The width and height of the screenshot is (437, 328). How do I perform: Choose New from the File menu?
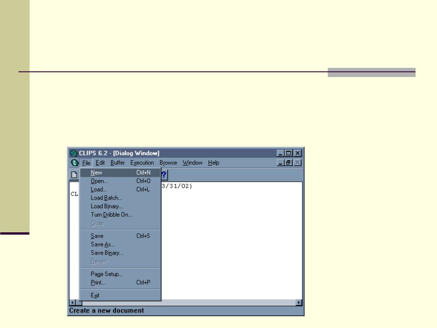point(120,173)
